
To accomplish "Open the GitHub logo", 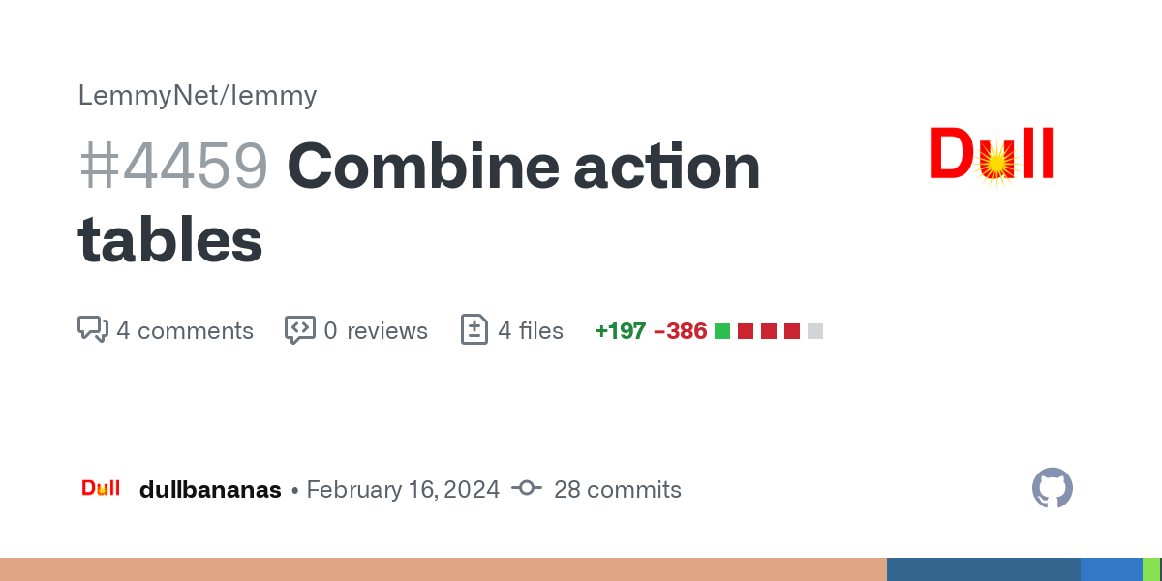I will pyautogui.click(x=1053, y=488).
